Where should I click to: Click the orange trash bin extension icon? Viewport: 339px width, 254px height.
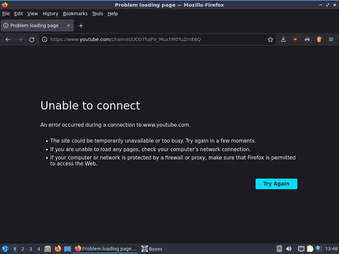click(319, 39)
